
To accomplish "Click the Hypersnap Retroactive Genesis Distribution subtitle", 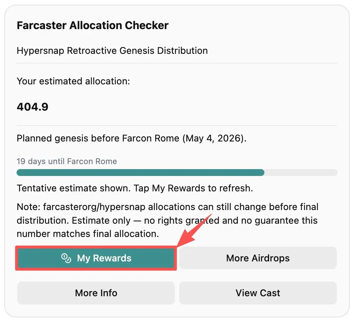I will [x=112, y=50].
